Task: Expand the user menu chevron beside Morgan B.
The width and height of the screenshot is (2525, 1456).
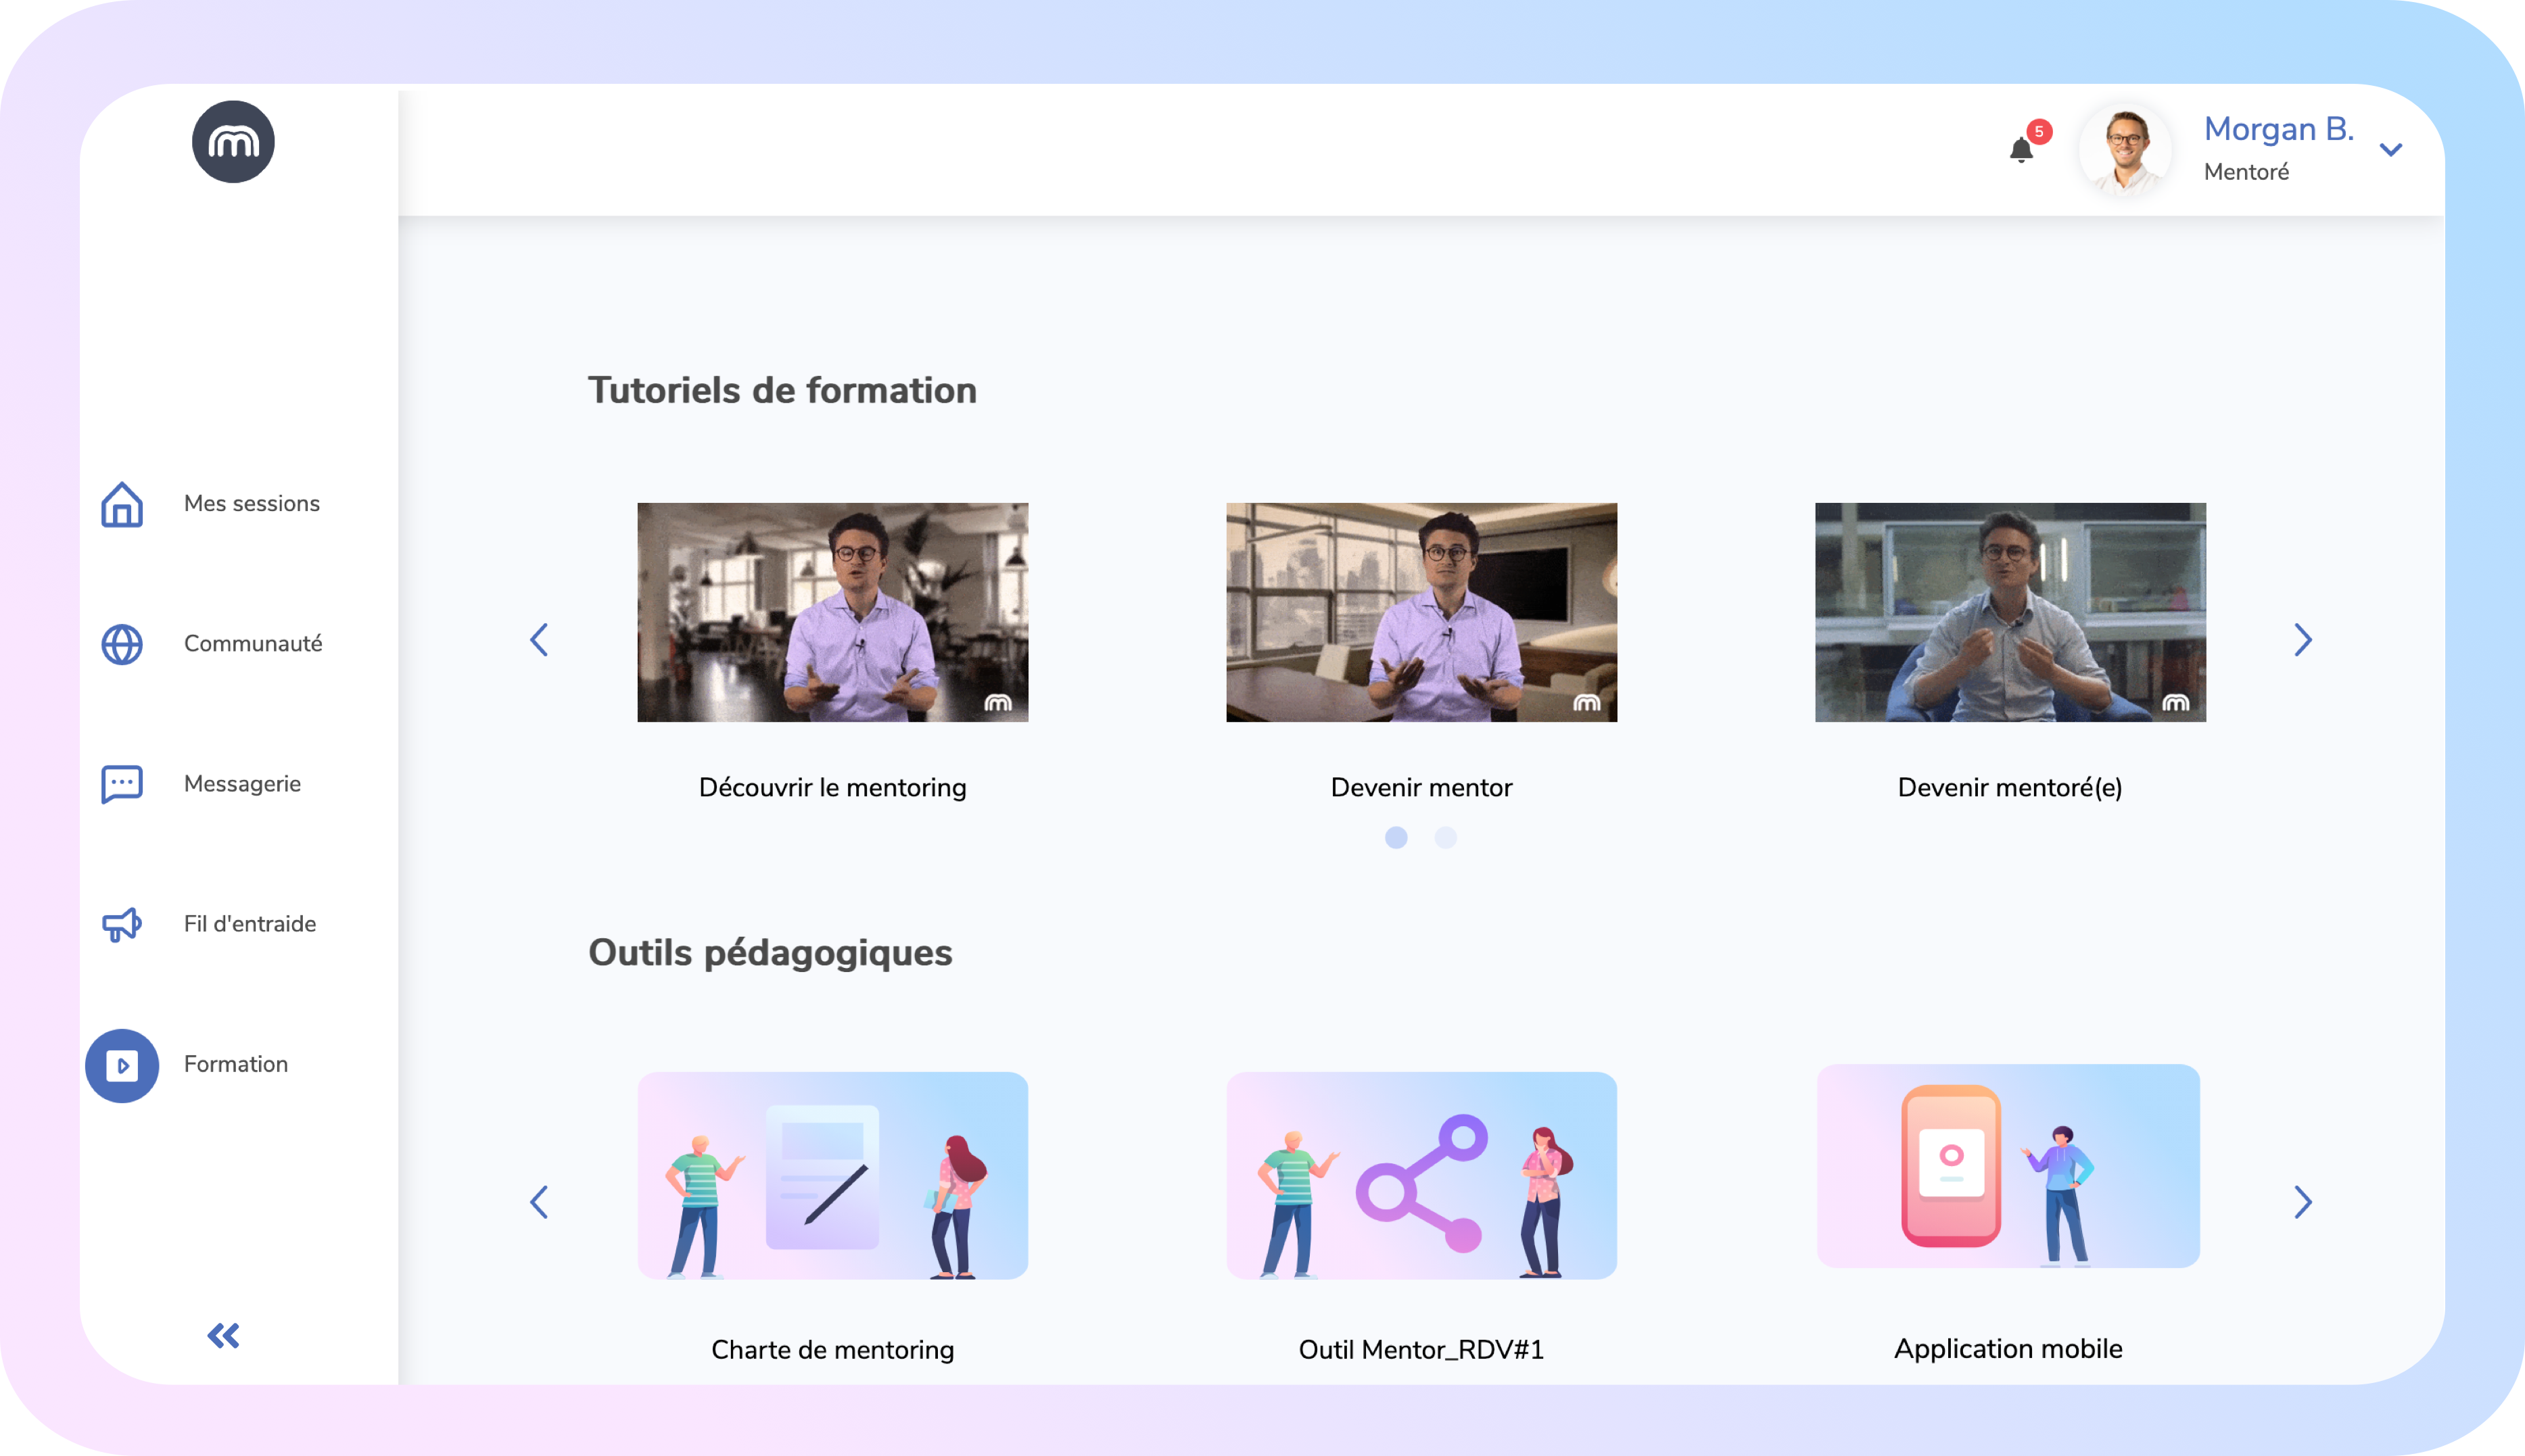Action: pos(2391,150)
